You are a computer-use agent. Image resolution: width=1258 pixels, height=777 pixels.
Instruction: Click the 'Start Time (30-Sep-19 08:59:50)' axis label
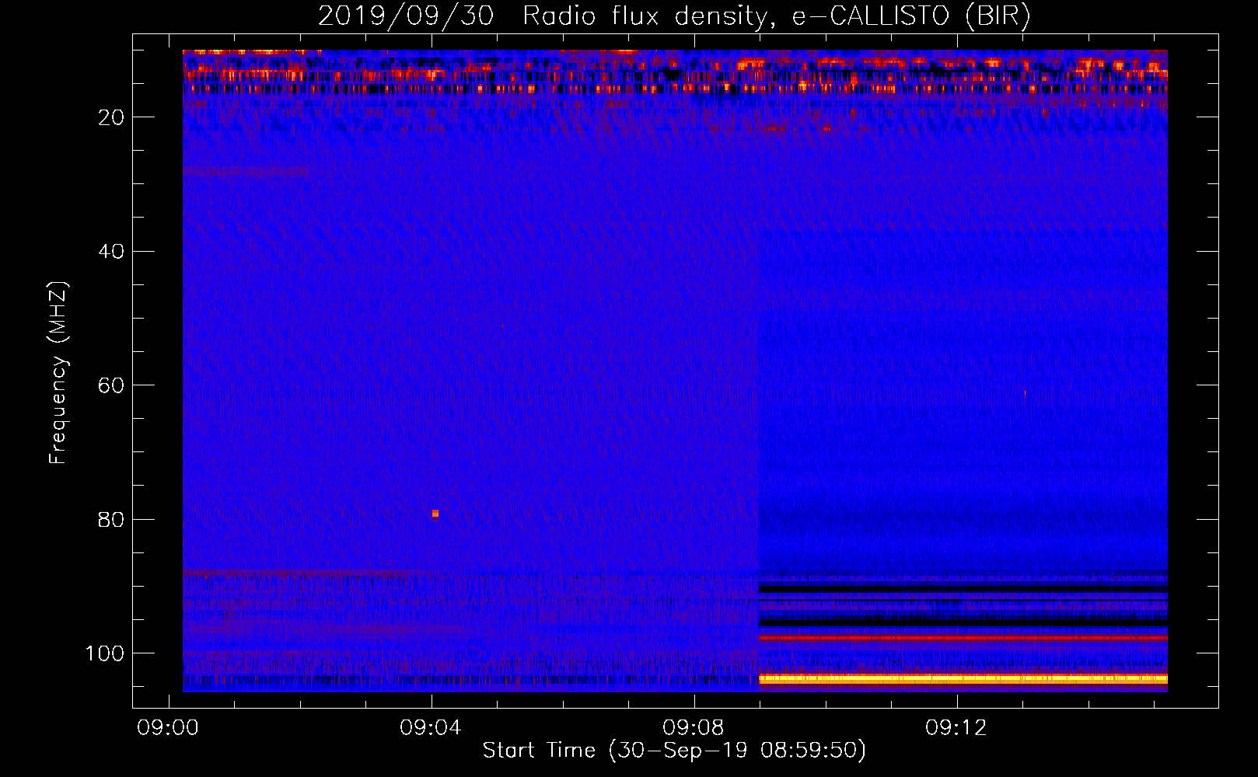[x=674, y=751]
